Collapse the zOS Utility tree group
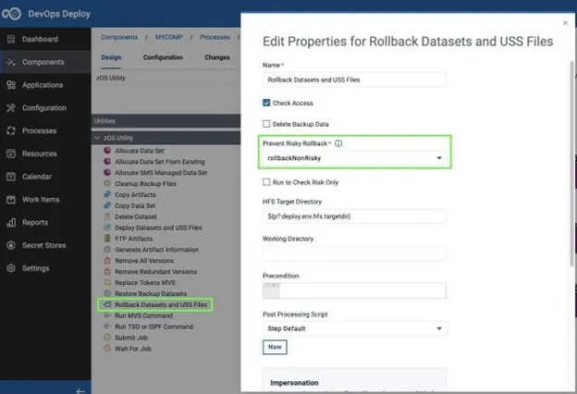The image size is (577, 394). coord(97,138)
